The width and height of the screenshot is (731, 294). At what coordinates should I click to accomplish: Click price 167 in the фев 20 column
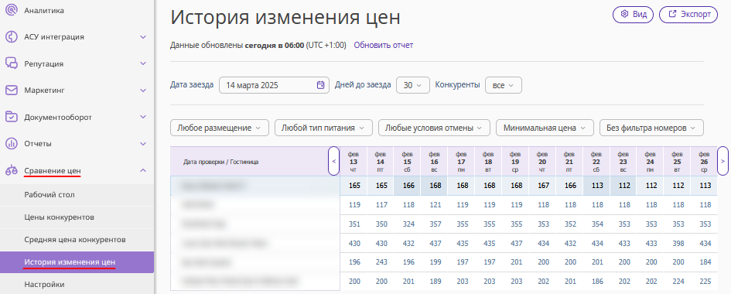tap(543, 186)
